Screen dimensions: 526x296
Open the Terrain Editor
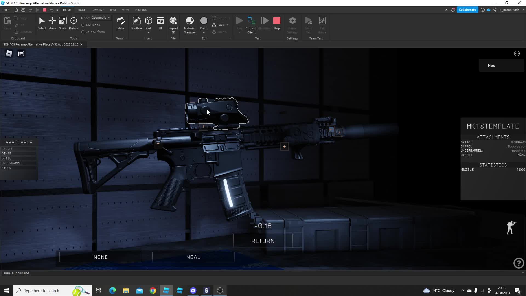(121, 23)
